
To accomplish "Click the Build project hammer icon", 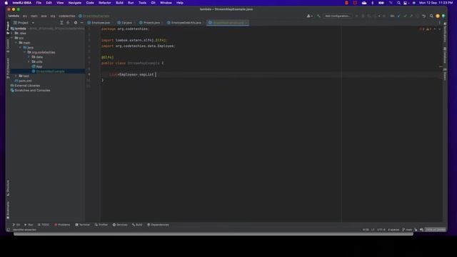I will tap(318, 16).
